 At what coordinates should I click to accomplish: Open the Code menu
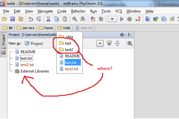pyautogui.click(x=62, y=11)
